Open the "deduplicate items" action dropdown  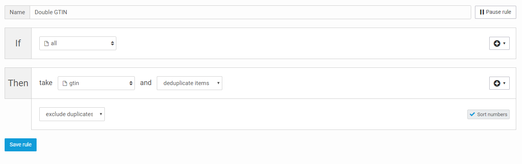189,83
